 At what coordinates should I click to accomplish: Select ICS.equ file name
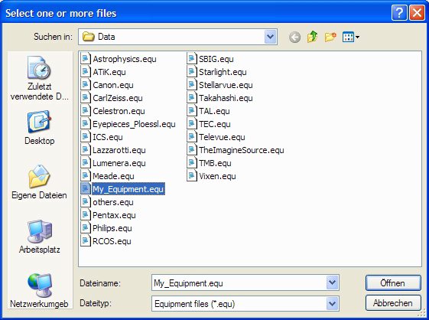(108, 137)
